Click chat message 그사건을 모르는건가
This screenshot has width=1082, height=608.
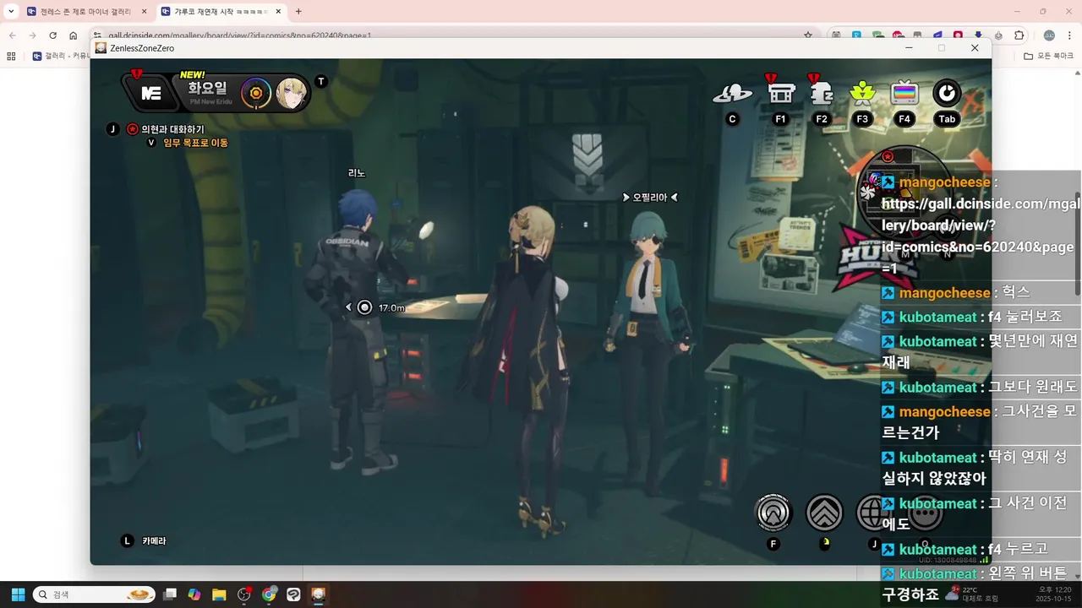tap(980, 421)
